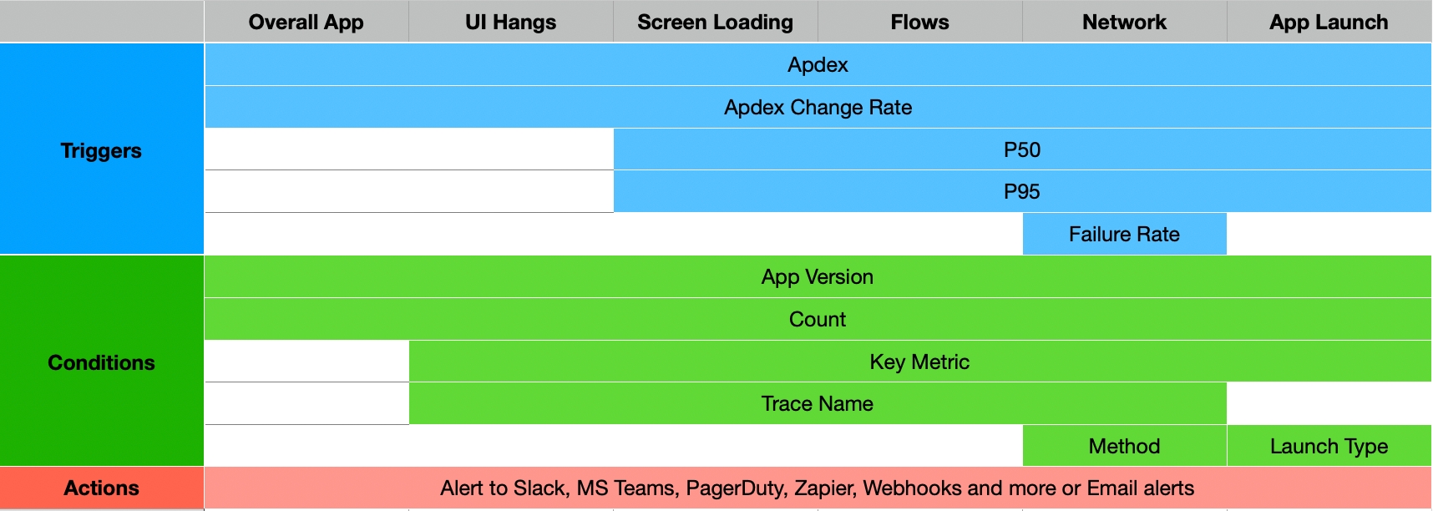
Task: Click the Actions row label
Action: [x=101, y=488]
